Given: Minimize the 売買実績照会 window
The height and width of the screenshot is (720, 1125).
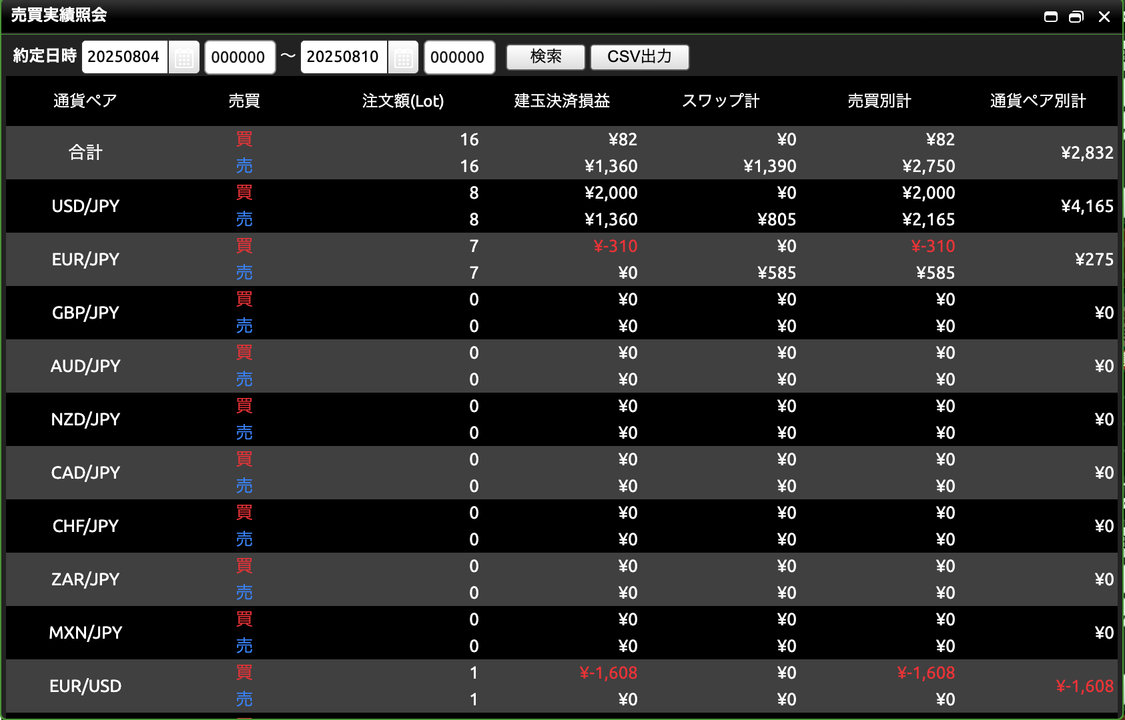Looking at the screenshot, I should pos(1051,17).
